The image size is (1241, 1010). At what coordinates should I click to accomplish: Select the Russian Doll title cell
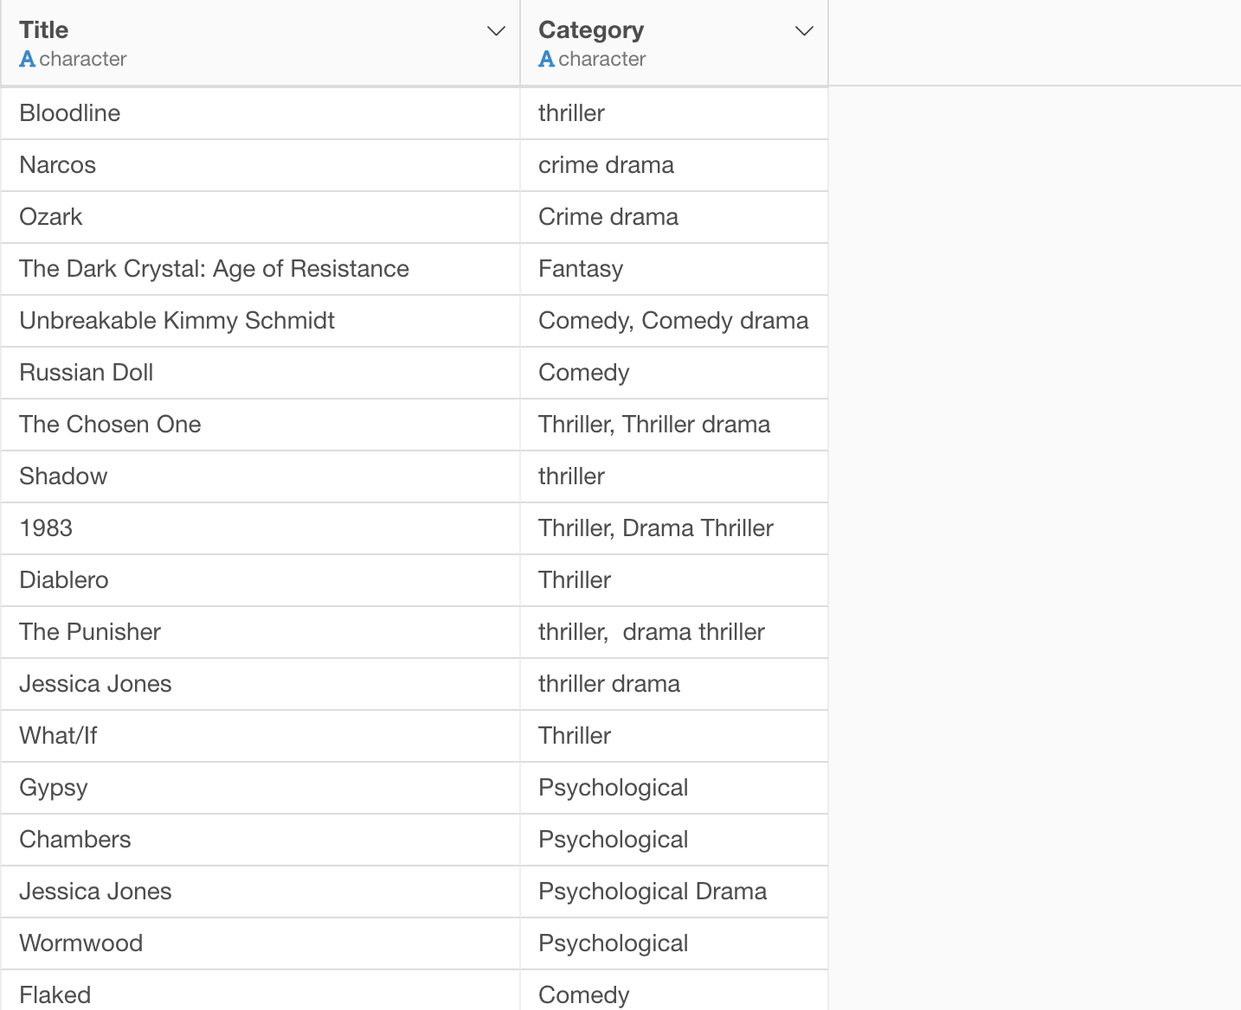tap(260, 373)
